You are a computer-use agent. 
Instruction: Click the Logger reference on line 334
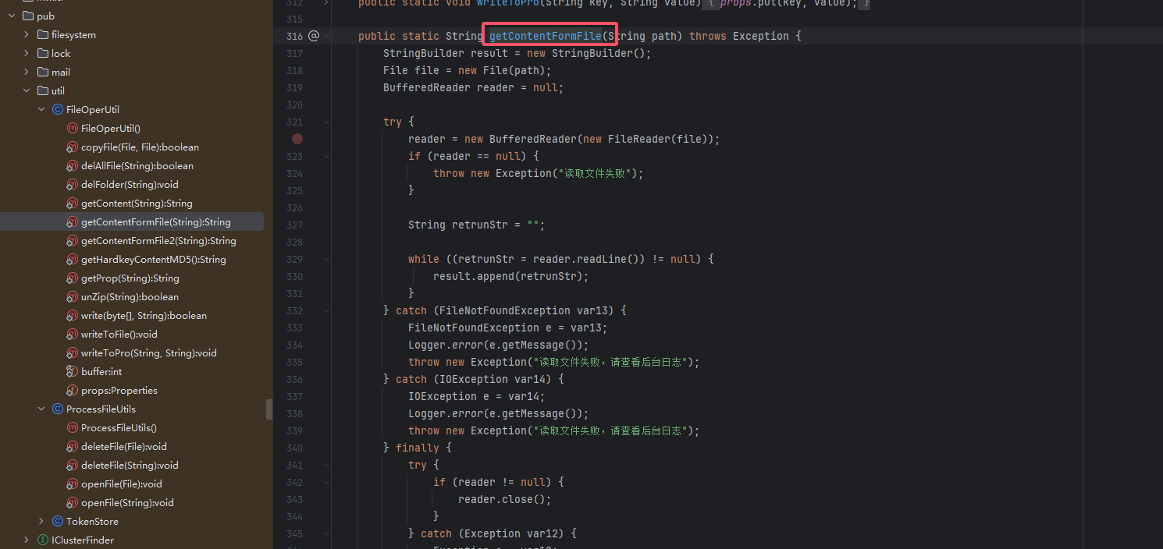426,345
